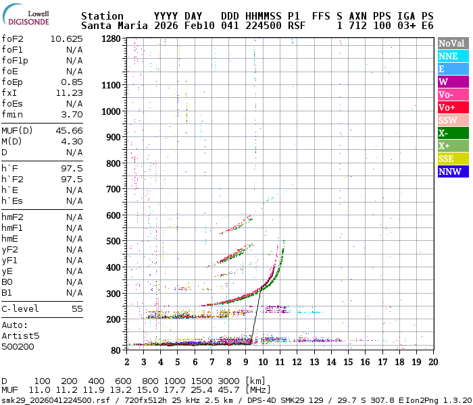Click the Artist5 autoscaler label
The image size is (473, 405).
[x=20, y=335]
